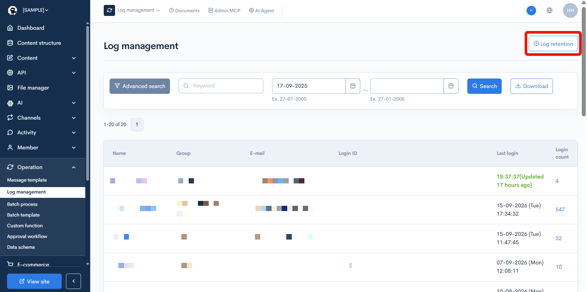This screenshot has width=587, height=292.
Task: Toggle the Advanced search button
Action: pos(140,86)
